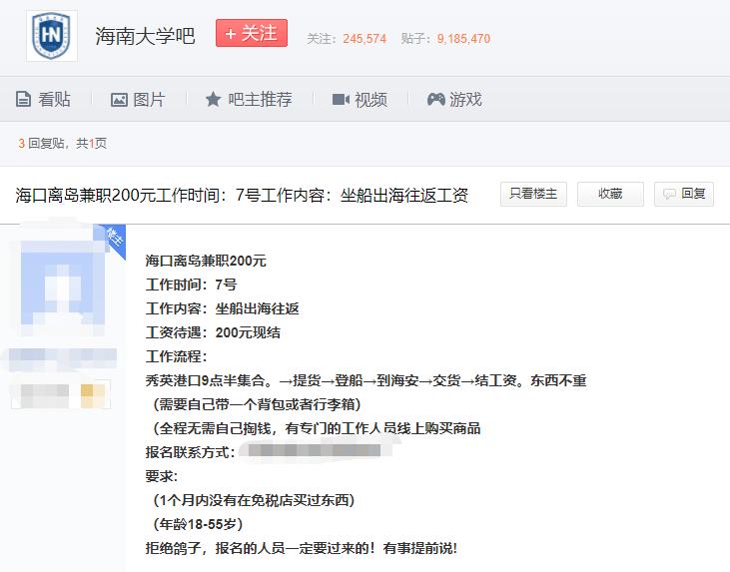Click the line 工作流程：
The height and width of the screenshot is (572, 730).
coord(177,356)
